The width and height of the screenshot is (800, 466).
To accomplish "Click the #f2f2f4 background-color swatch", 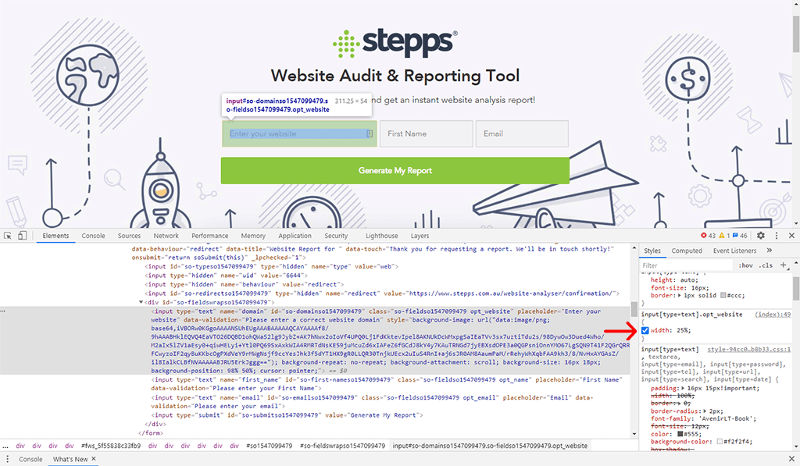I will pyautogui.click(x=720, y=442).
